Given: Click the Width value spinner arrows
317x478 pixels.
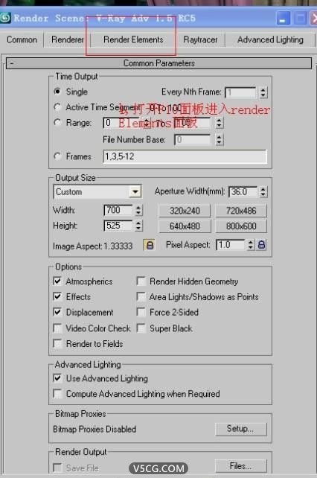Looking at the screenshot, I should tap(138, 210).
